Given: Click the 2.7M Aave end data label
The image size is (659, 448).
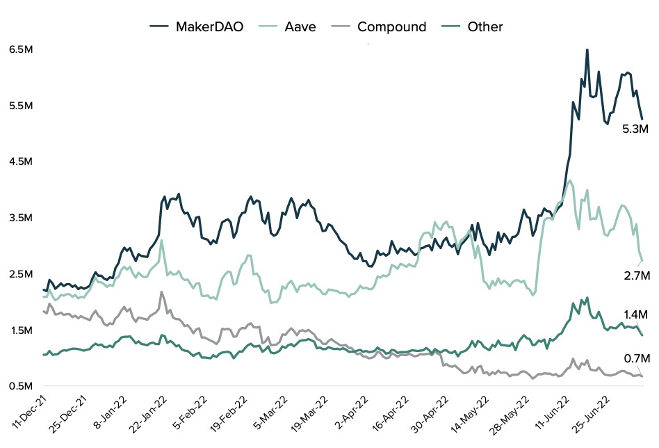Looking at the screenshot, I should click(635, 276).
